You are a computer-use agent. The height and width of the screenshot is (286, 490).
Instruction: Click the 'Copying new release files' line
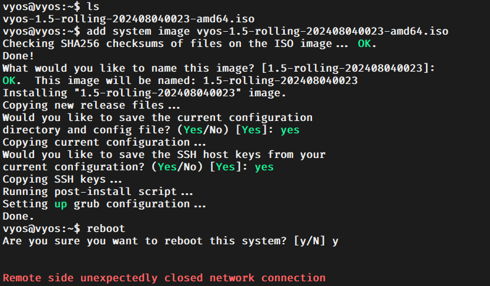click(91, 105)
